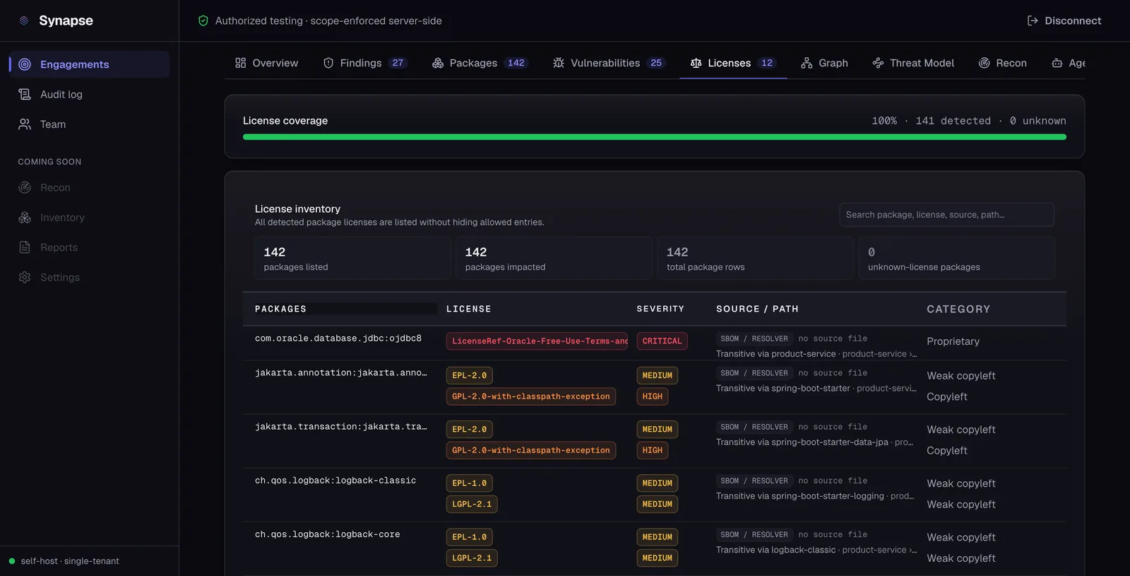Click the Settings gear icon
This screenshot has height=576, width=1130.
coord(25,277)
